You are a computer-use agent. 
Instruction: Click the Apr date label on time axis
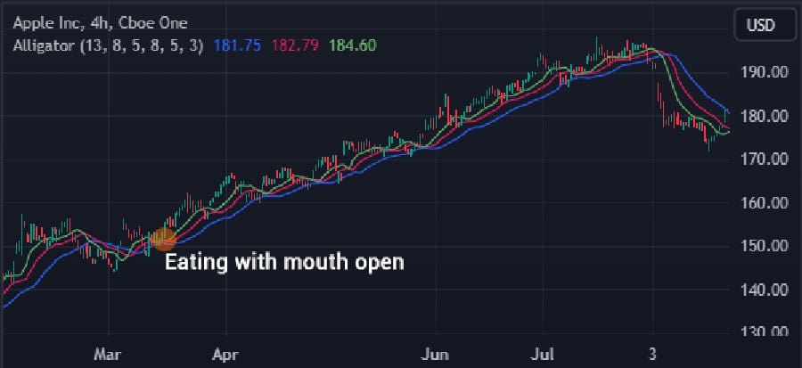(x=225, y=355)
